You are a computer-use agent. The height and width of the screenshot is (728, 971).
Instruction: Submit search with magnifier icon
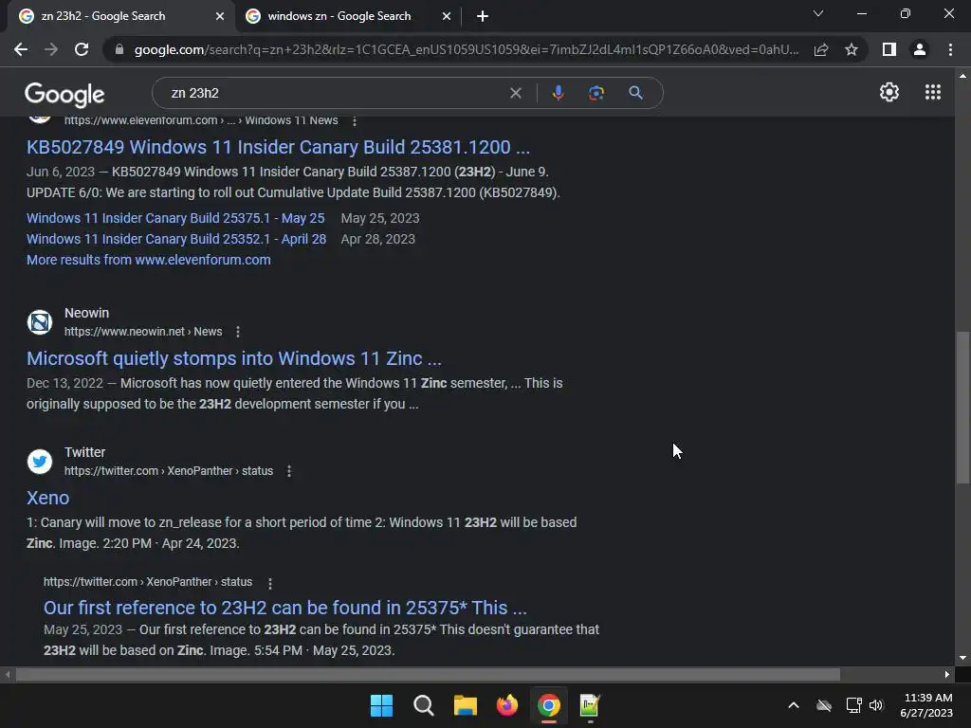pos(635,93)
